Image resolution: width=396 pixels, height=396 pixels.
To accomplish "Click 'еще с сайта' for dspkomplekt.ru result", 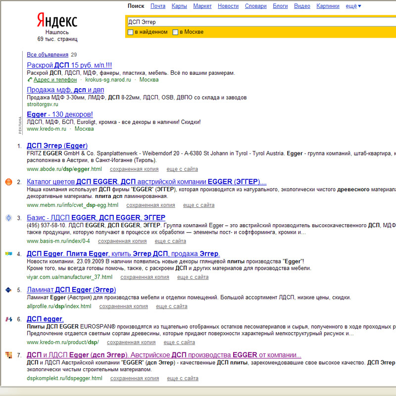I will (183, 379).
